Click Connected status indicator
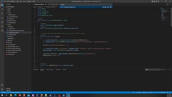 tap(162, 92)
